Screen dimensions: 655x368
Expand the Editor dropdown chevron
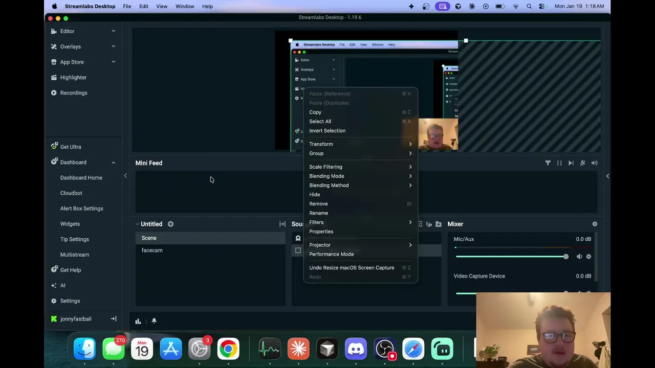point(113,31)
